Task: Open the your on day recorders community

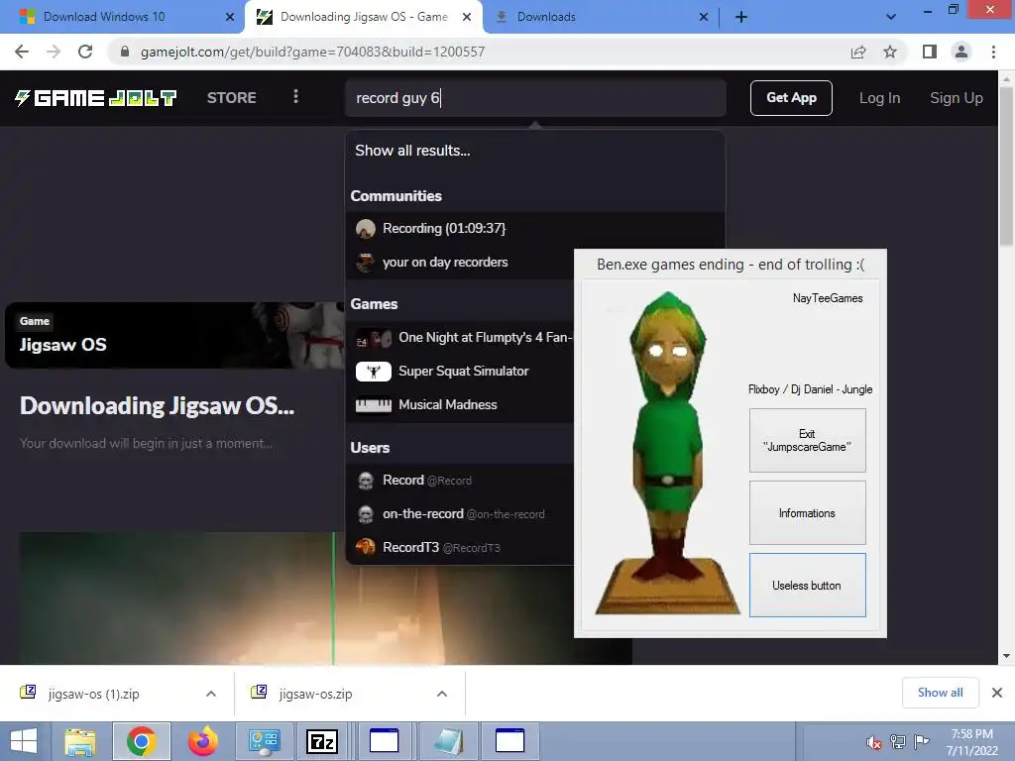Action: [460, 262]
